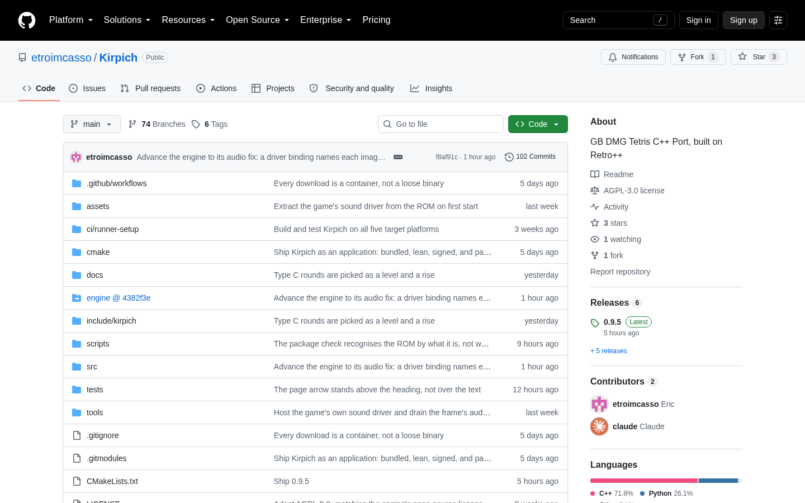
Task: Click the Readme book icon
Action: coord(595,174)
